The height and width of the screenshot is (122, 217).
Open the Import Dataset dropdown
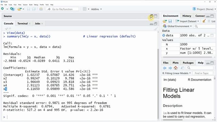click(187, 21)
